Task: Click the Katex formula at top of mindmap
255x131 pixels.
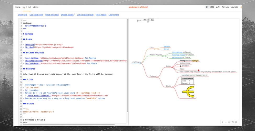Action: pos(145,20)
